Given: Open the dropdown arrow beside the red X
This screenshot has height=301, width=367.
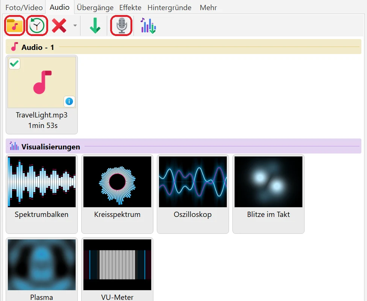Looking at the screenshot, I should [75, 26].
